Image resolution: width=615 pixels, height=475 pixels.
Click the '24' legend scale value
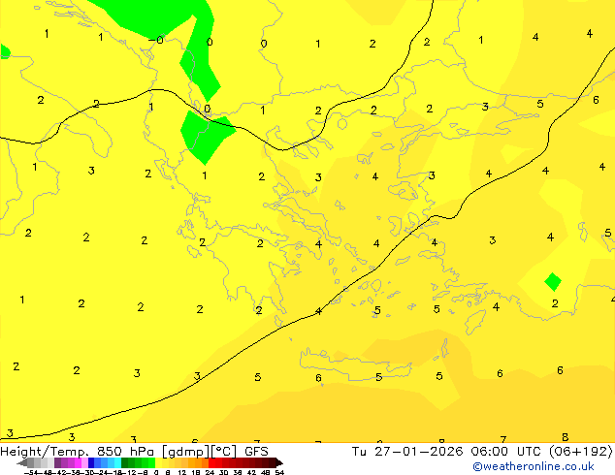point(210,472)
